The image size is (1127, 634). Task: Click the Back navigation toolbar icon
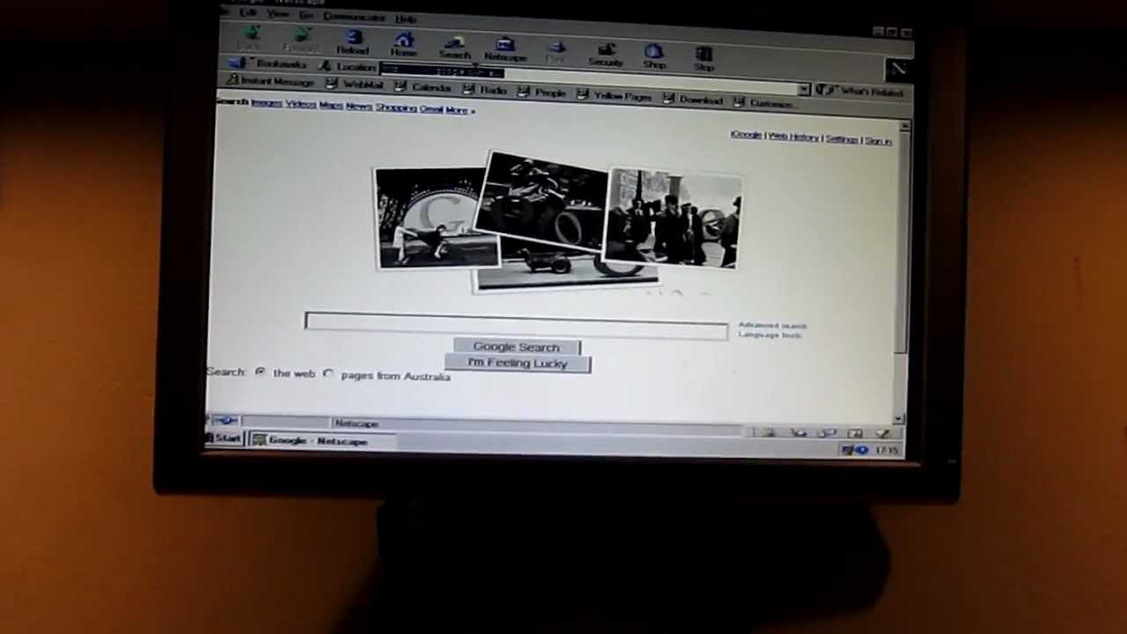(249, 38)
